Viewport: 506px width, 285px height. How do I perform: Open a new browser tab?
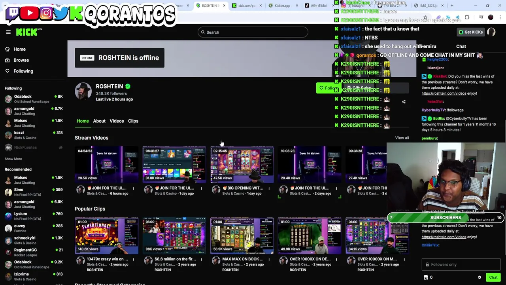pos(452,6)
